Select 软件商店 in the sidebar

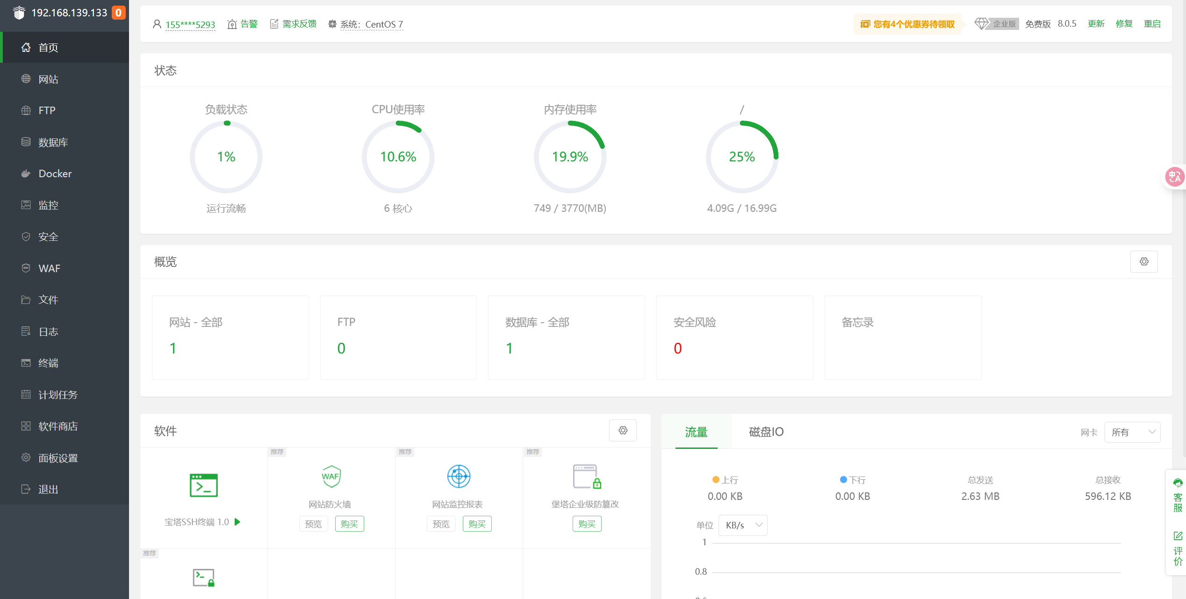[x=58, y=426]
